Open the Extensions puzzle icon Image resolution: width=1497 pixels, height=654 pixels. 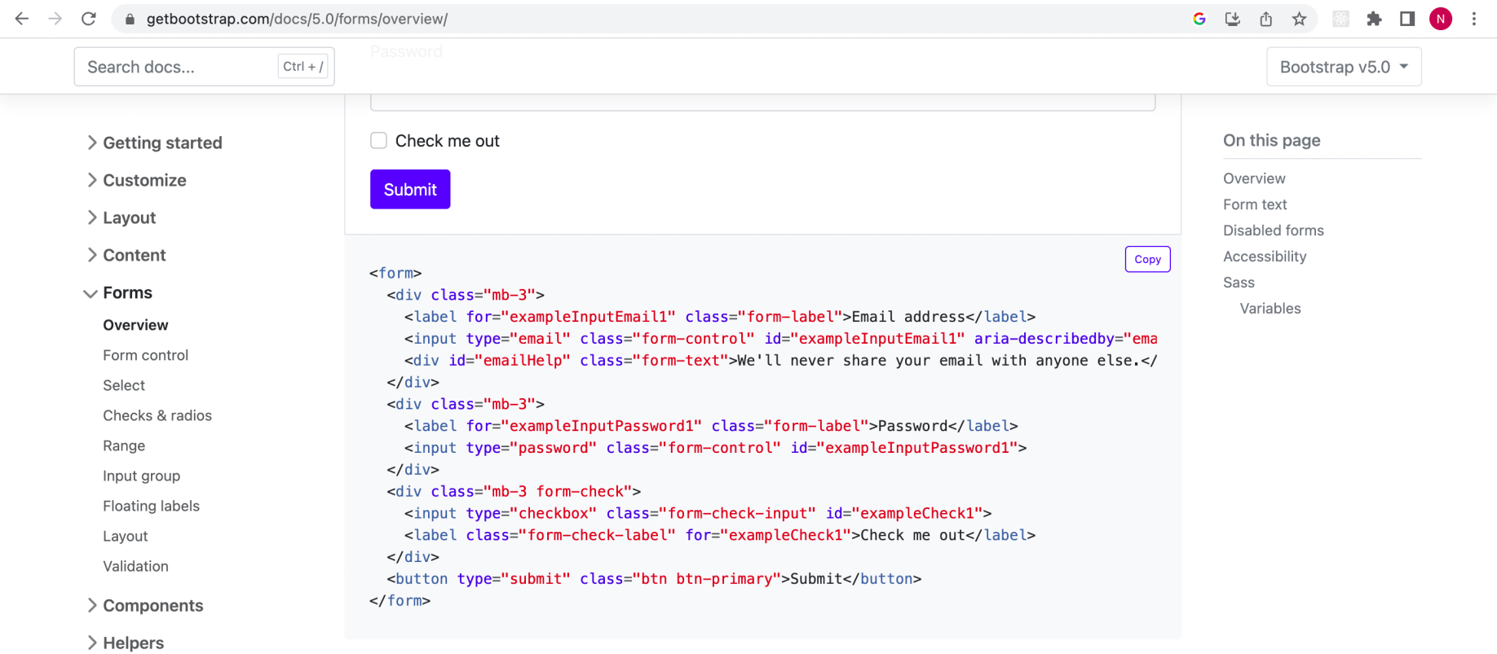click(x=1374, y=19)
